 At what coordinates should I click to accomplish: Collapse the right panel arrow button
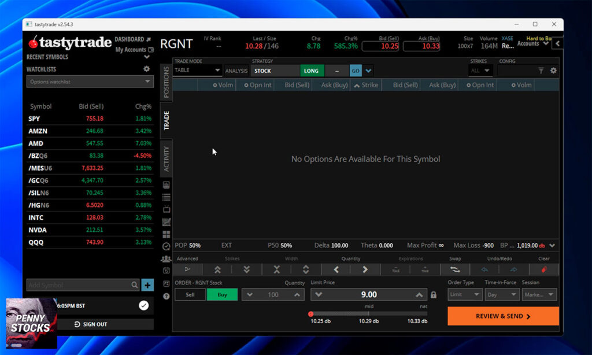pos(557,43)
